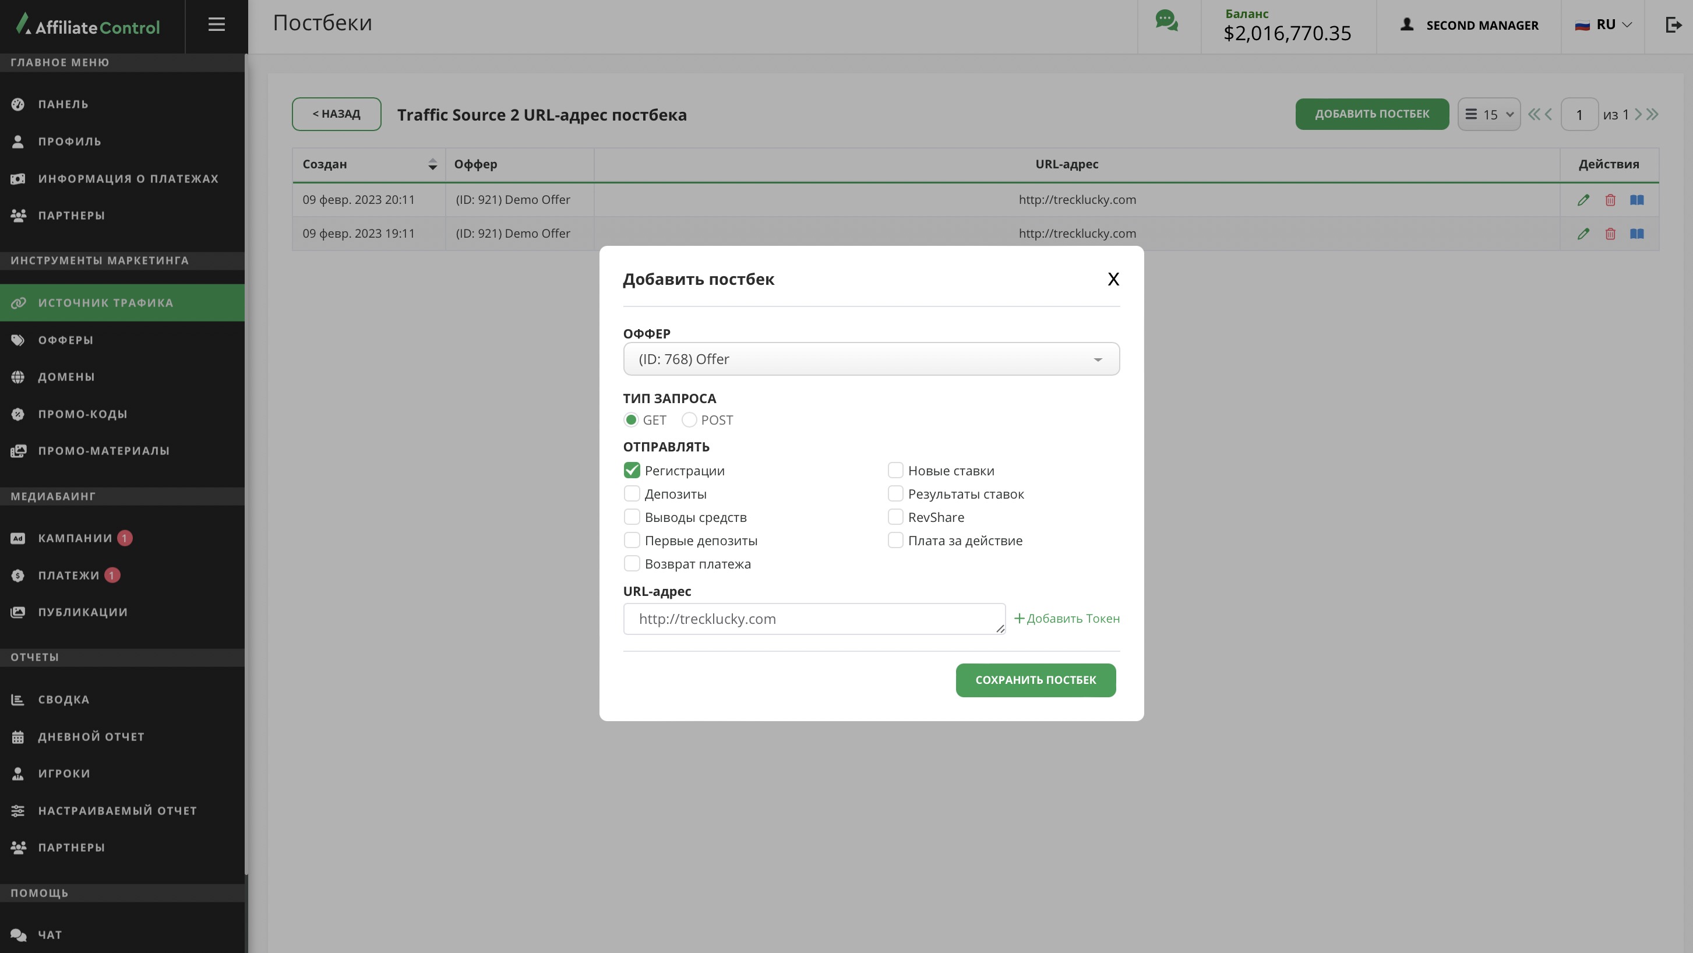Click the red trash icon in second row
Image resolution: width=1693 pixels, height=953 pixels.
point(1610,234)
